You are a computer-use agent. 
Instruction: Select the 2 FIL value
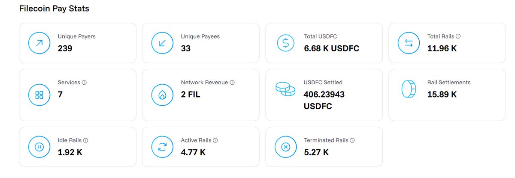pos(191,95)
